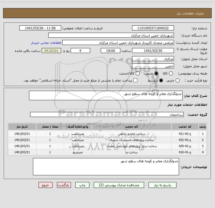Click the label شماره نیاز
215x208 pixels.
199,28
